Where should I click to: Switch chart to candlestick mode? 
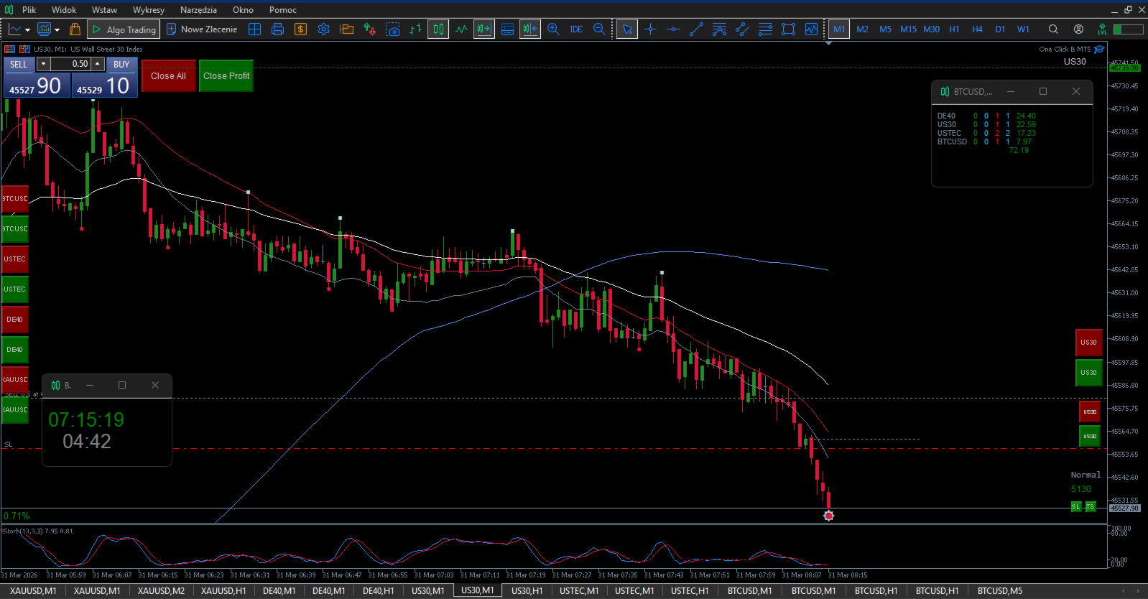tap(438, 29)
